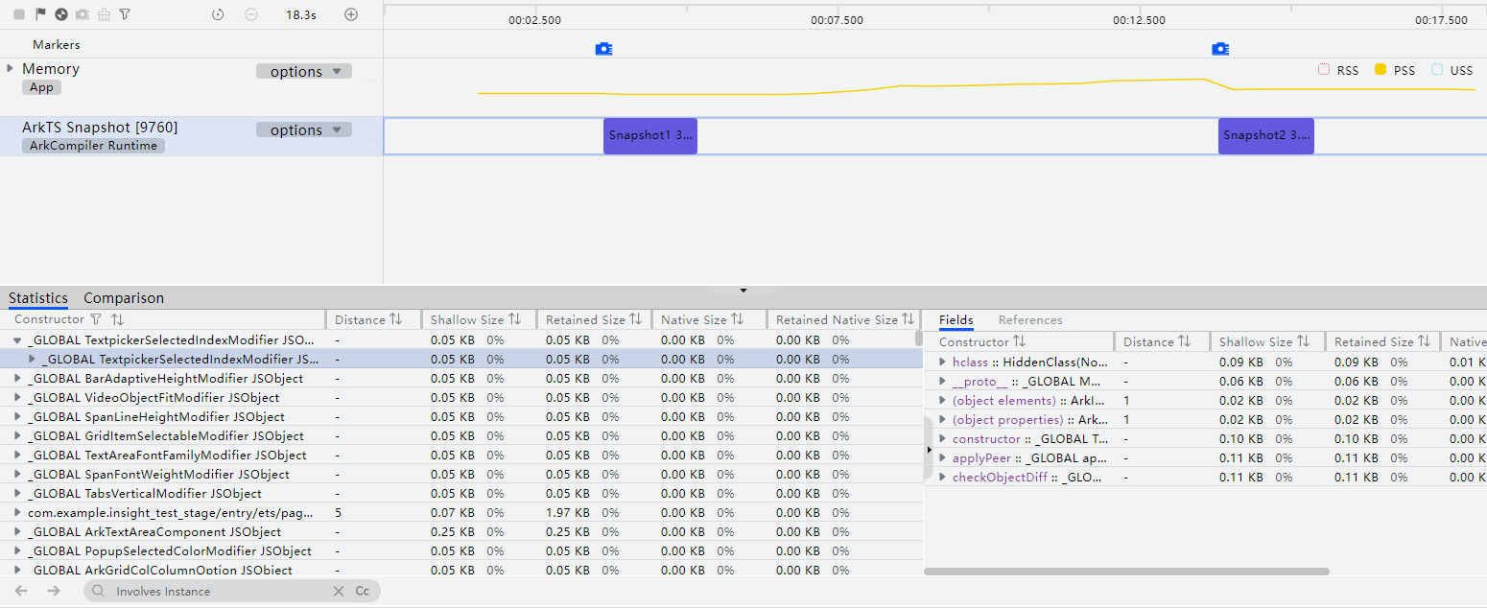Viewport: 1487px width, 608px height.
Task: Sort Statistics table by Native Size
Action: 738,319
